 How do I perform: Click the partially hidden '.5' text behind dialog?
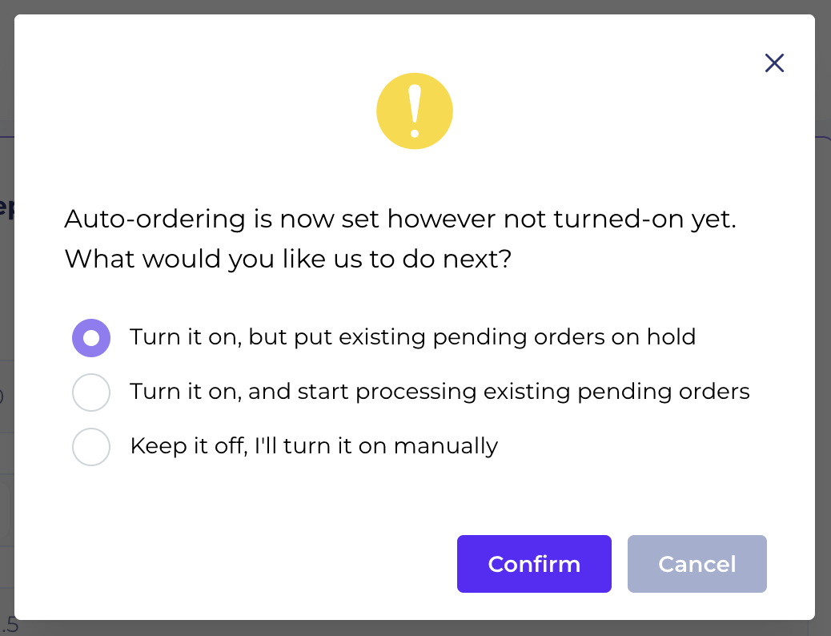8,626
